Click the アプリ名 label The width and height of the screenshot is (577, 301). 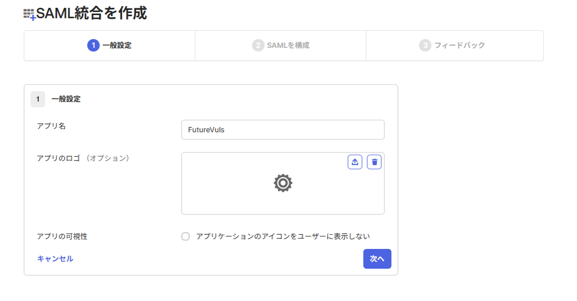click(x=51, y=126)
